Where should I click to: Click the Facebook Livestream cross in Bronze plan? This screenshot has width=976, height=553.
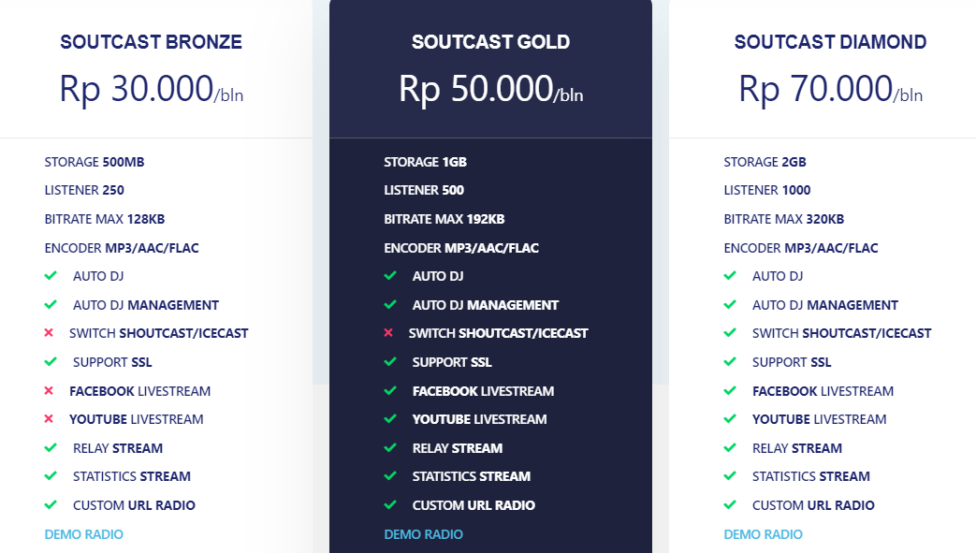click(51, 391)
